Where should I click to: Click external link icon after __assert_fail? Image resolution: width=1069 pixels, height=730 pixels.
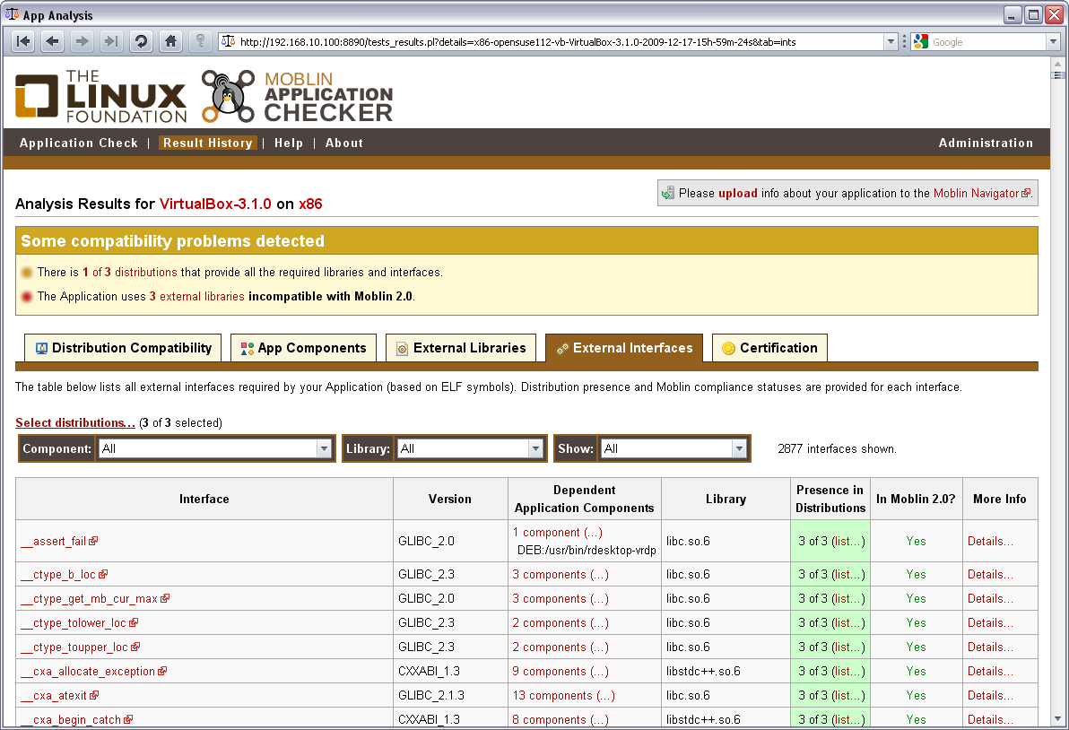[x=93, y=541]
